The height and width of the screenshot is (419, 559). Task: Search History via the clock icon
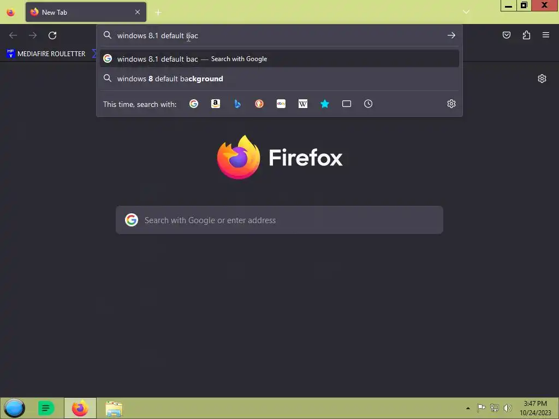tap(368, 104)
